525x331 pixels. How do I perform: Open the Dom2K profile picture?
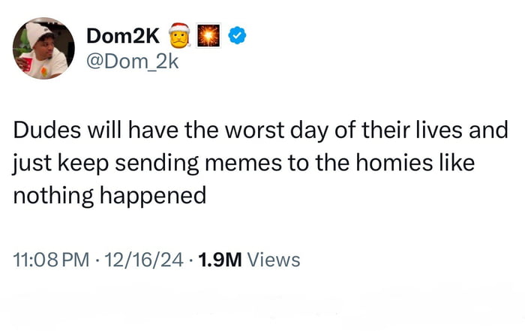[44, 47]
